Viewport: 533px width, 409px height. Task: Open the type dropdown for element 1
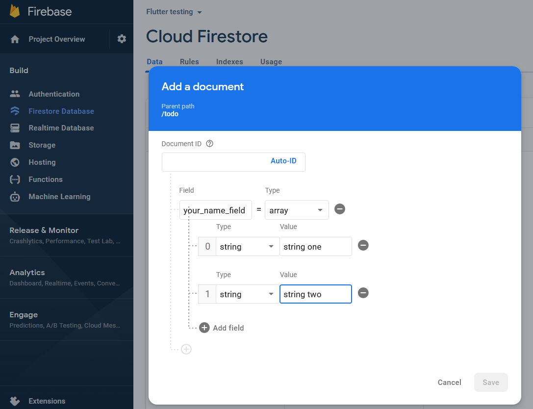pos(248,294)
